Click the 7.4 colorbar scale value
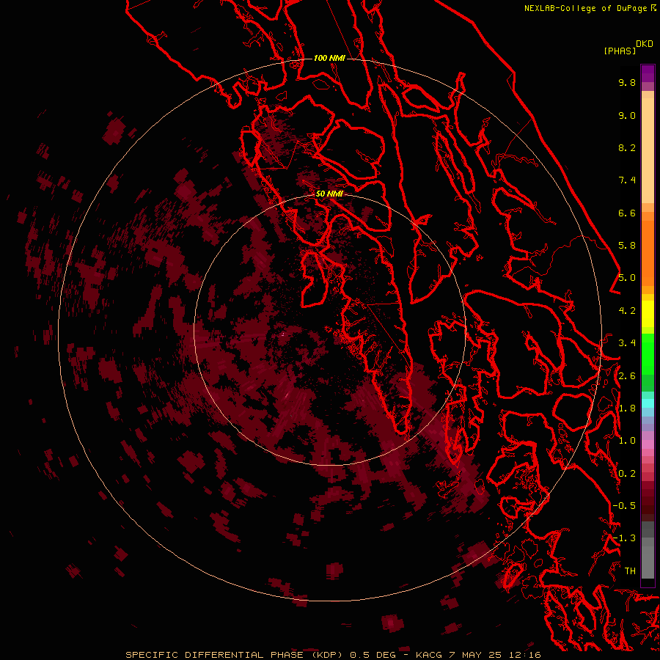The width and height of the screenshot is (660, 660). tap(627, 180)
